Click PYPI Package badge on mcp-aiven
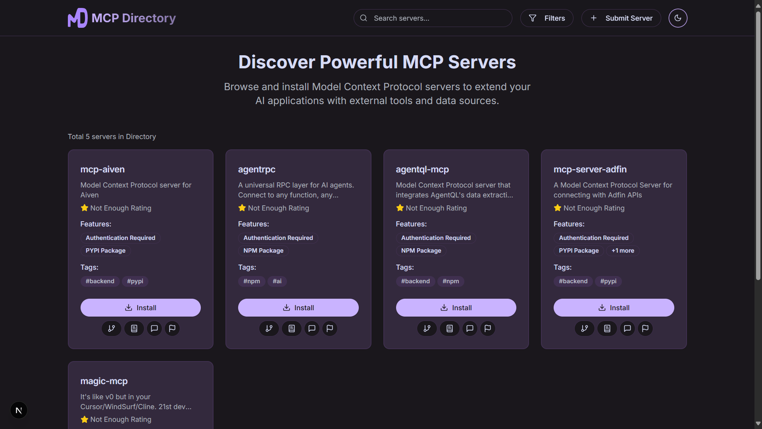Screen dimensions: 762x429 pos(106,251)
